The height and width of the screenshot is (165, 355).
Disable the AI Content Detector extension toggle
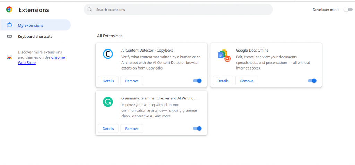coord(197,81)
